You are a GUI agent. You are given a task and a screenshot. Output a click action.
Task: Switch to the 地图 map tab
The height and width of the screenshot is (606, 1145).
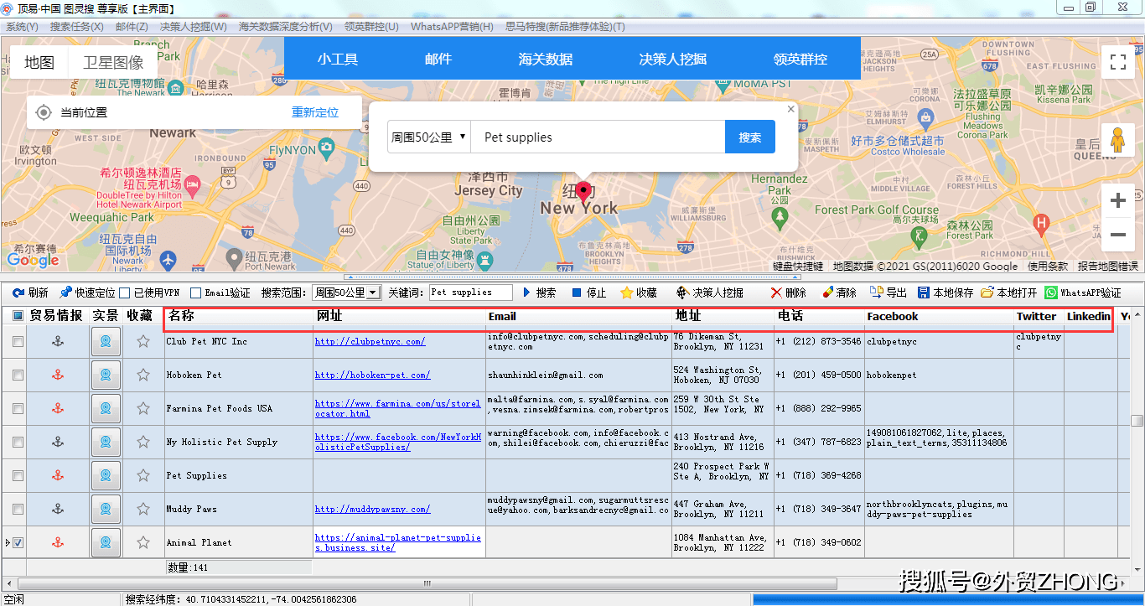[39, 62]
